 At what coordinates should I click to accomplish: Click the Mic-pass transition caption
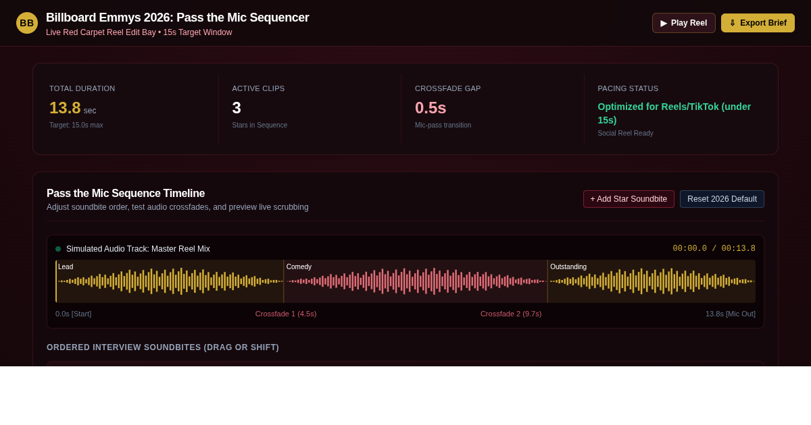click(443, 125)
